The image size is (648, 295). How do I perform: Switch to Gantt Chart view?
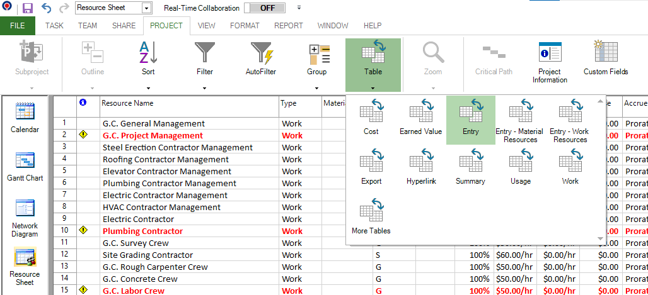25,167
